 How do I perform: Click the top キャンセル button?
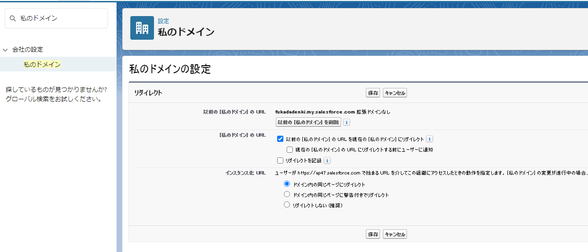[395, 93]
